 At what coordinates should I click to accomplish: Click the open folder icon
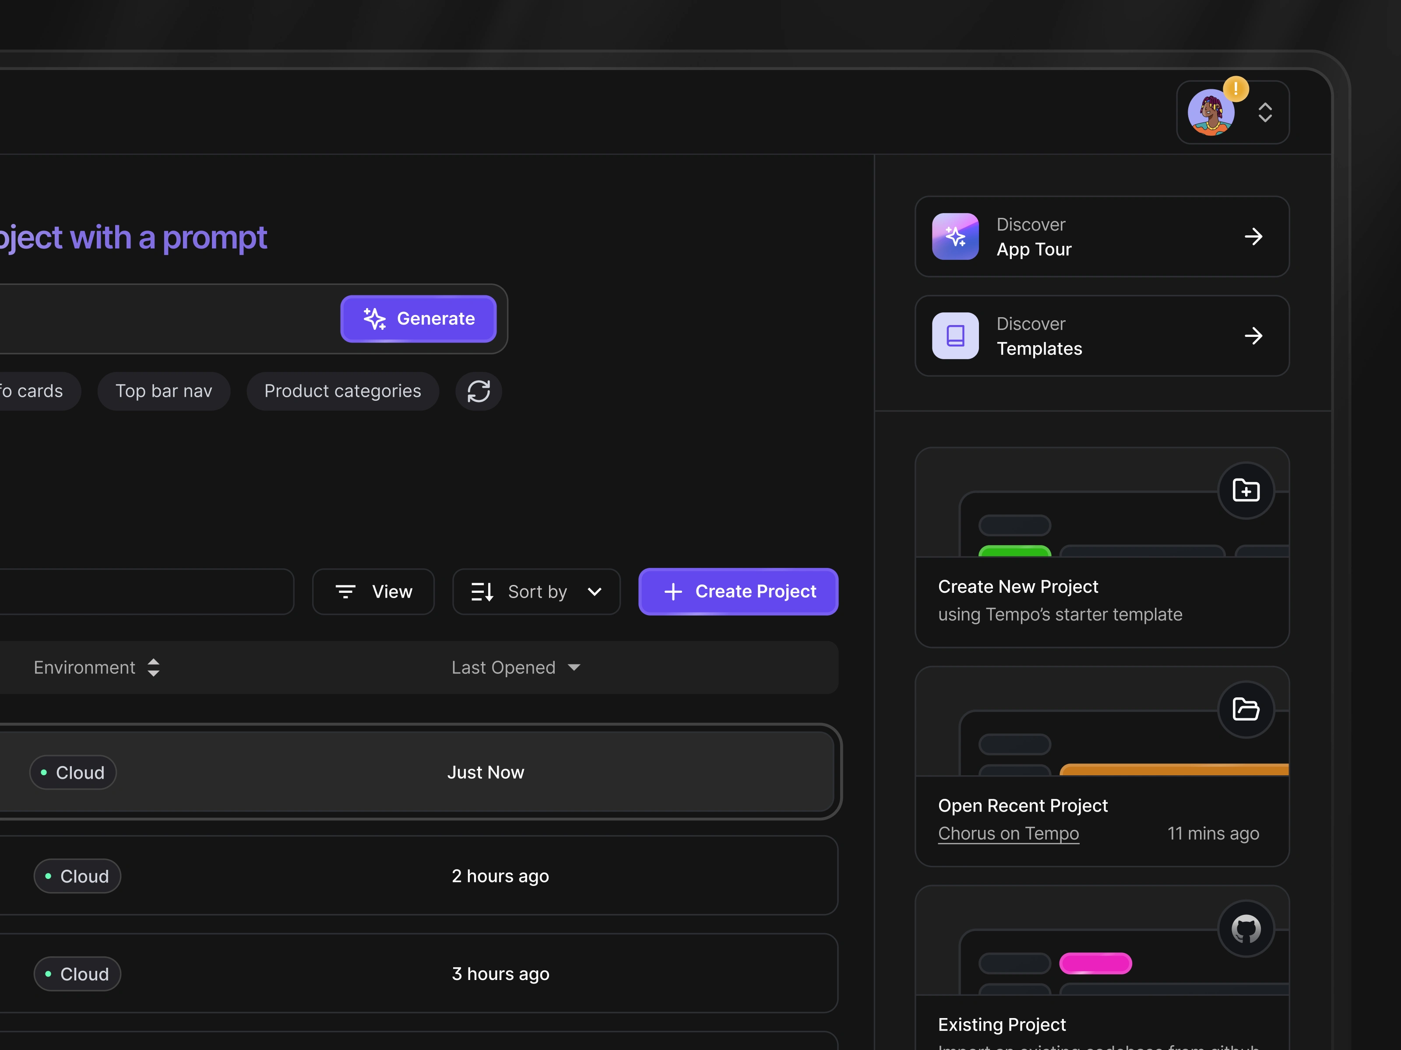tap(1246, 710)
